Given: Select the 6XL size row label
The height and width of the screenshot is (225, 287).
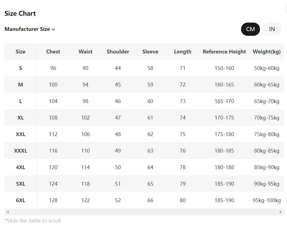Looking at the screenshot, I should 21,200.
